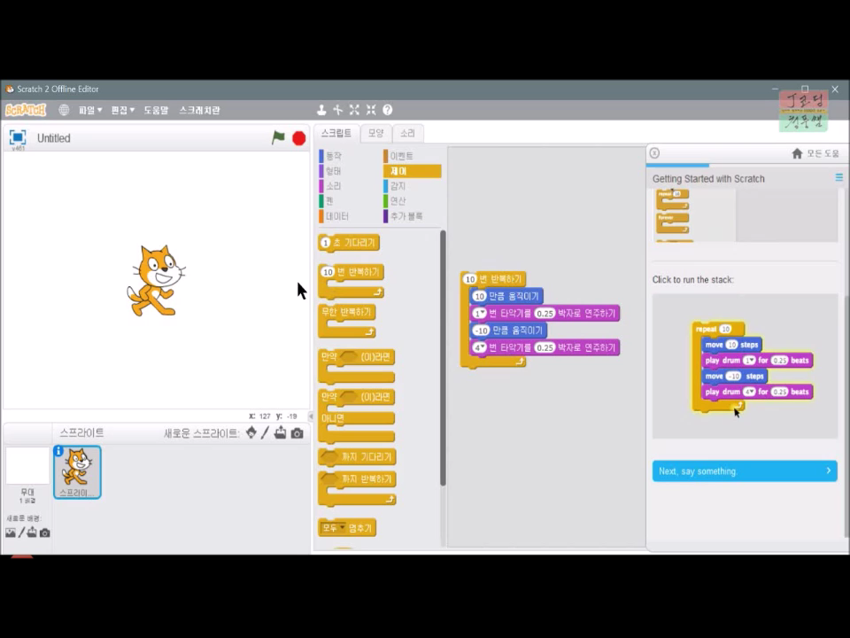Upload sprite from file
The width and height of the screenshot is (850, 638).
coord(281,433)
